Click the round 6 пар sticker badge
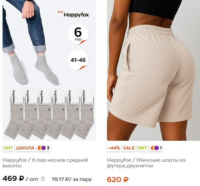The height and width of the screenshot is (186, 200). tap(78, 34)
